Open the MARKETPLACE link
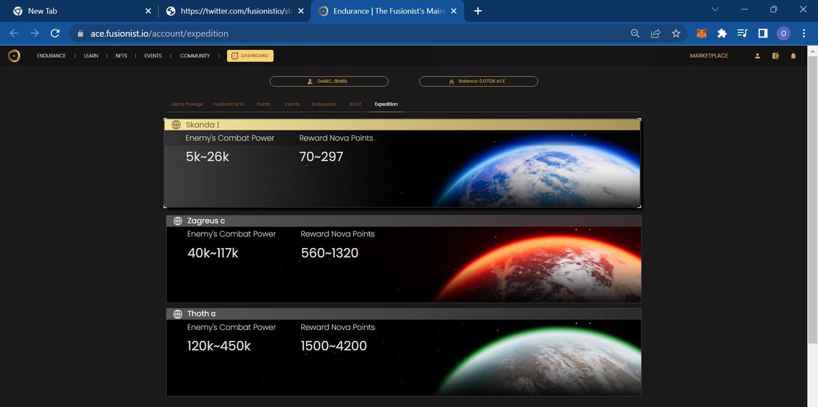Viewport: 818px width, 407px height. [x=709, y=56]
